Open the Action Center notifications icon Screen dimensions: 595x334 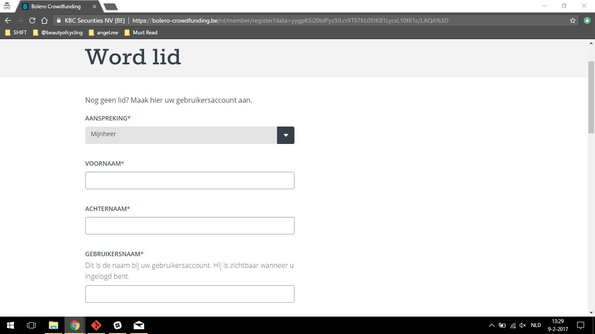click(581, 325)
